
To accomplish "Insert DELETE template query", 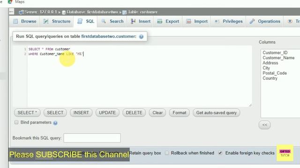I will tap(134, 113).
